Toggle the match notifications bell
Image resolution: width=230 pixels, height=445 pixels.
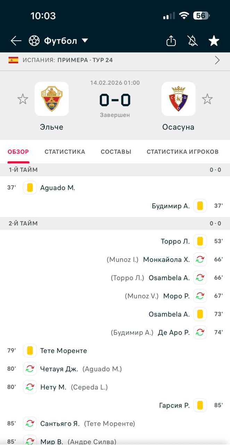[192, 41]
